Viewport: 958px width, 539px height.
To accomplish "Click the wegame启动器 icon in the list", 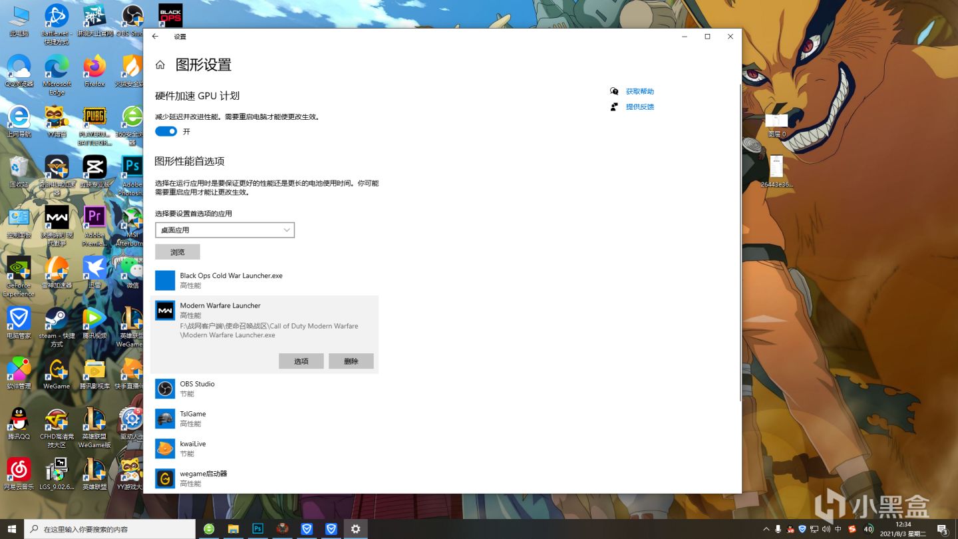I will point(165,478).
